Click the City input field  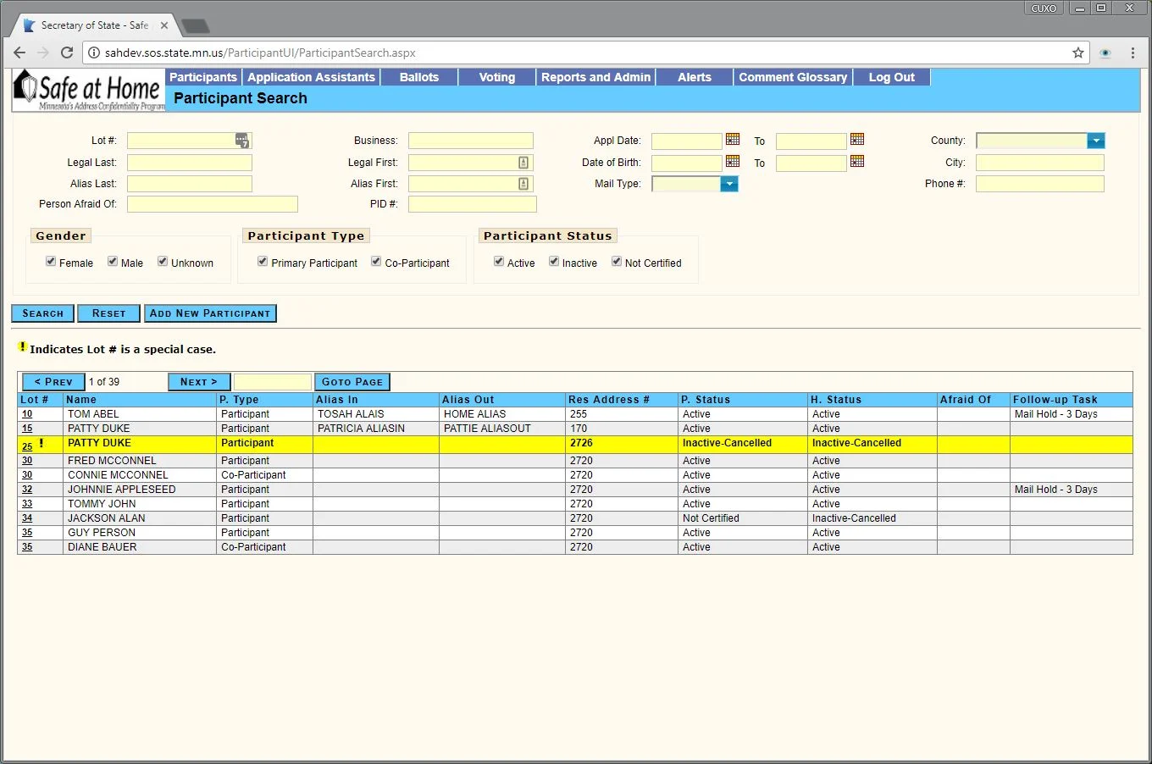1040,163
